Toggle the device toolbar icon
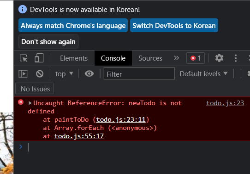250x174 pixels. [39, 58]
